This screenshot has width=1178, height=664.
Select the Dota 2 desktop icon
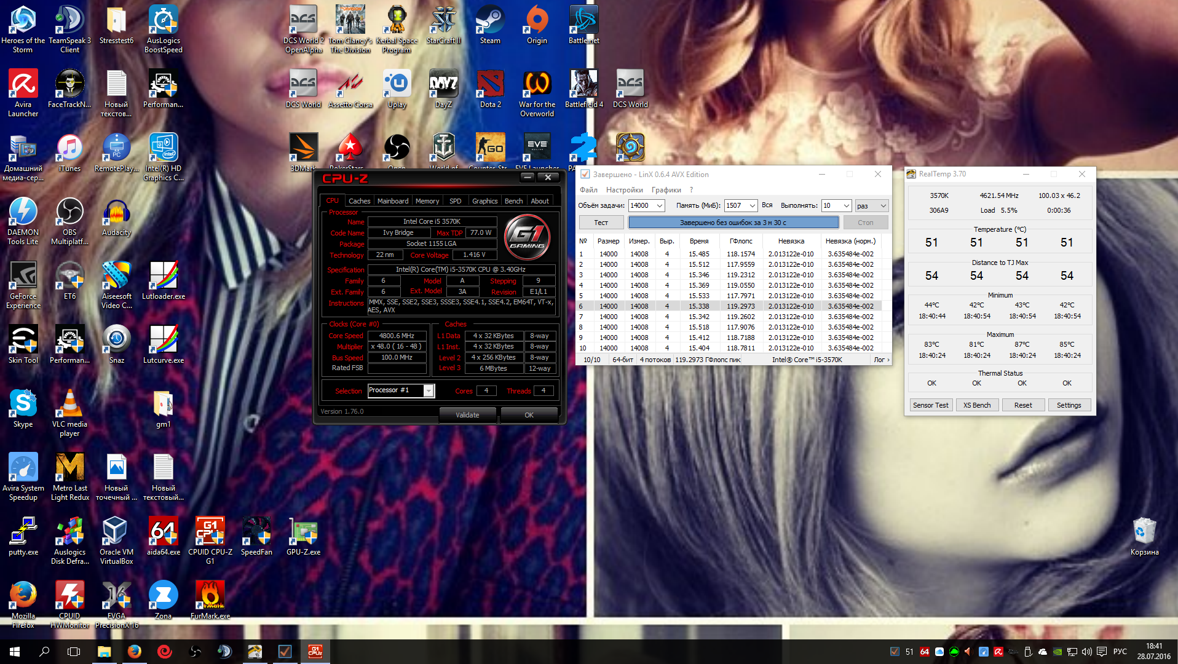tap(490, 89)
